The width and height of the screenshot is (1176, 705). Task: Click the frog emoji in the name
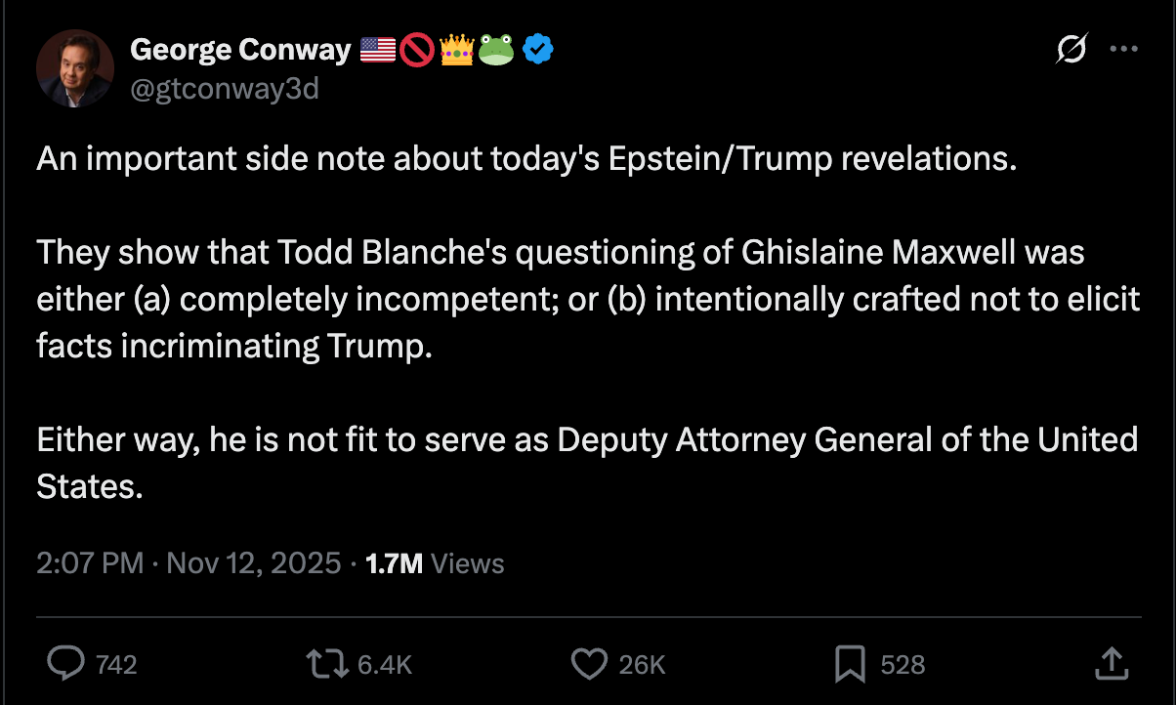tap(496, 48)
